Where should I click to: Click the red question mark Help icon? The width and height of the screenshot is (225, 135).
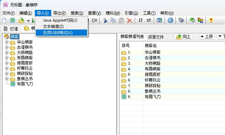pos(211,20)
